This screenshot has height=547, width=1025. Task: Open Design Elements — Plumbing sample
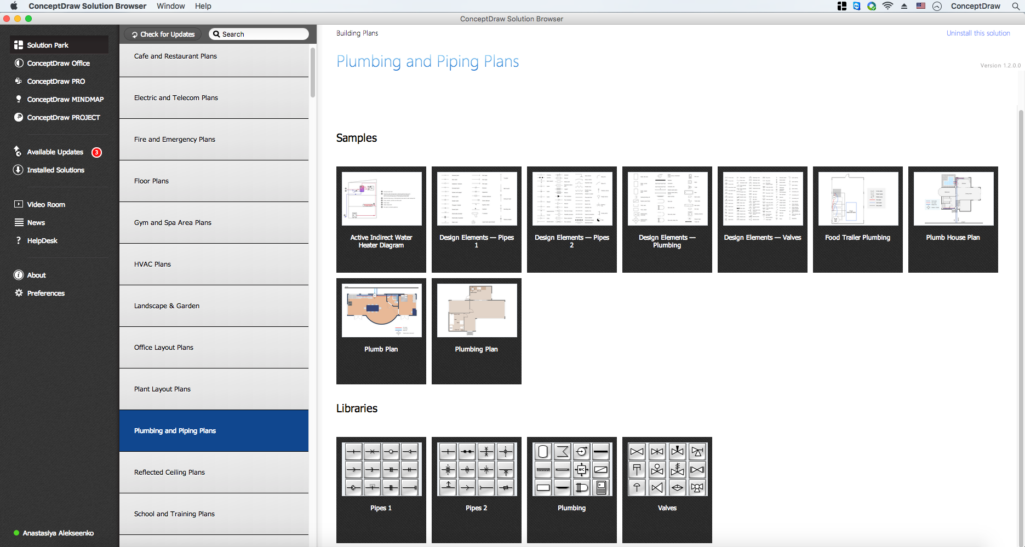click(667, 220)
